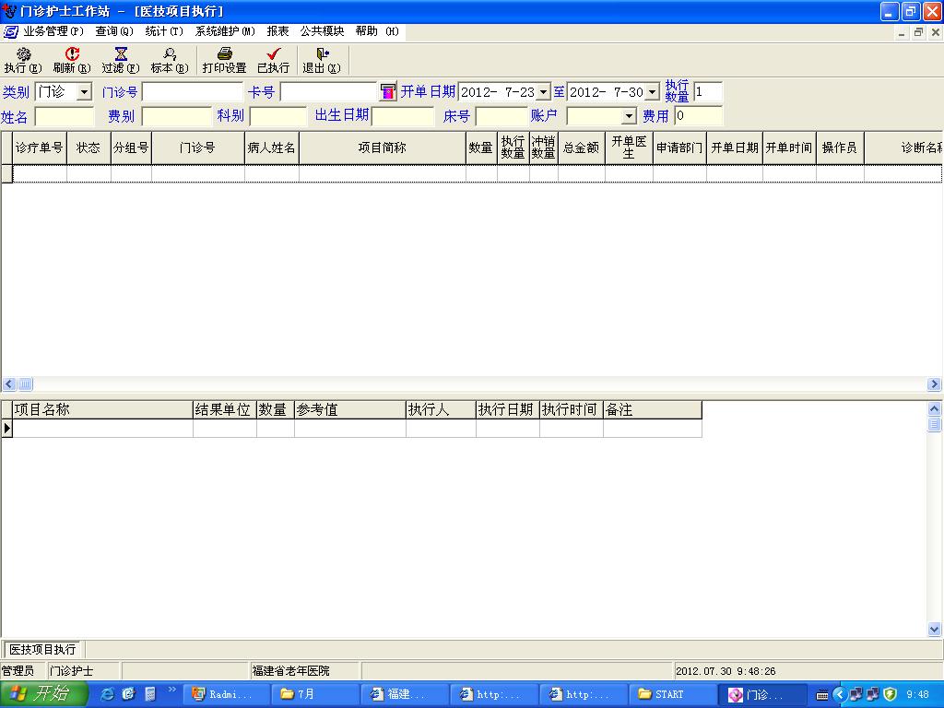Click the 退出 exit toolbar icon
Image resolution: width=944 pixels, height=708 pixels.
tap(322, 61)
